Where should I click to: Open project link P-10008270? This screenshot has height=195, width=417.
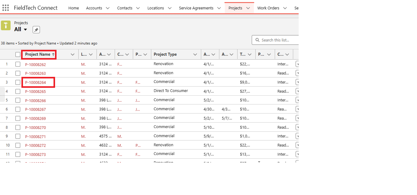tap(35, 127)
